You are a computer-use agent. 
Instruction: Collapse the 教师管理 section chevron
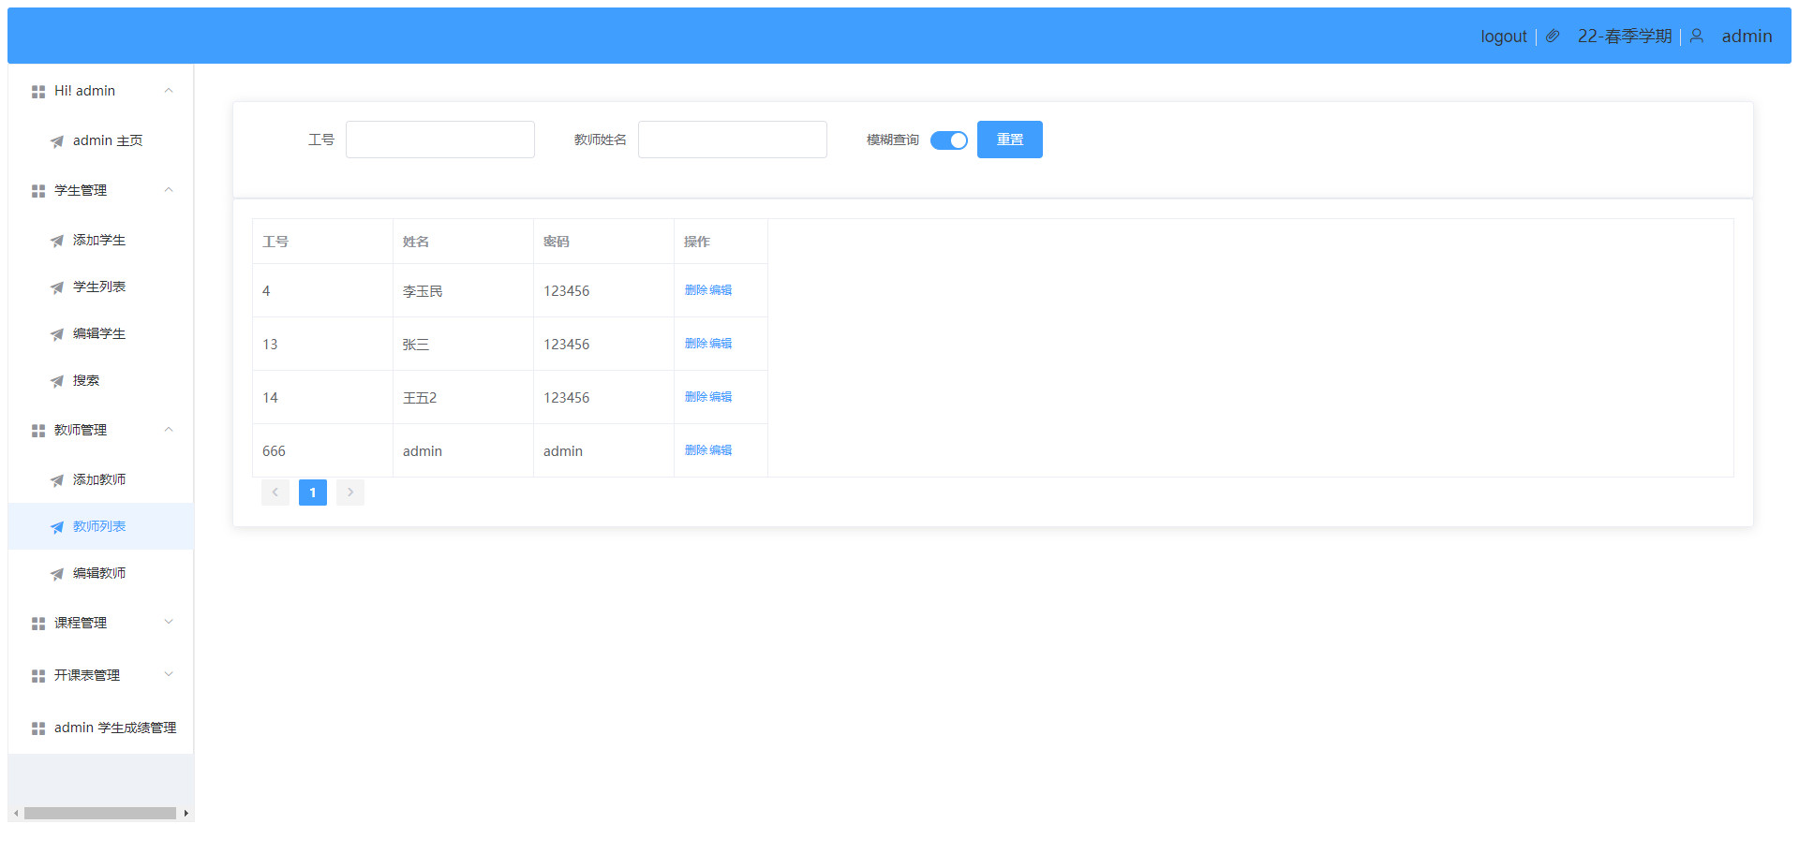[x=169, y=430]
